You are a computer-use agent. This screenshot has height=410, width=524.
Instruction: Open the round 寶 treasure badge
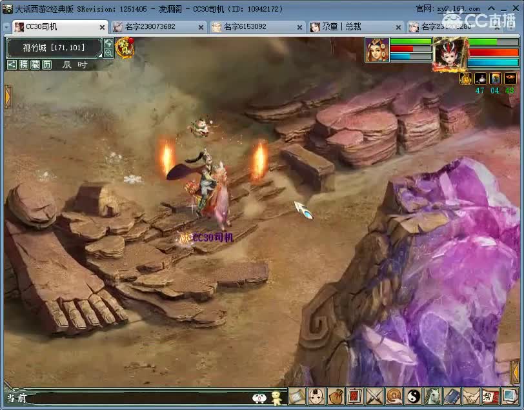pos(125,48)
